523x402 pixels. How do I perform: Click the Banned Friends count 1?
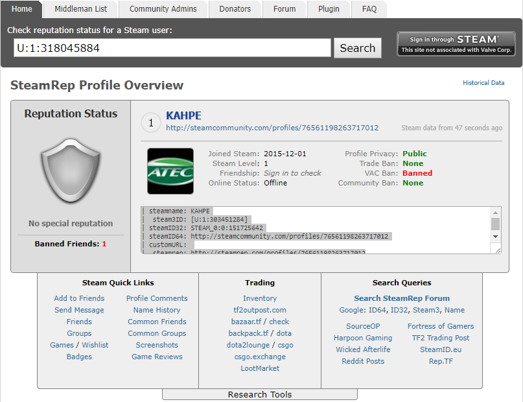[104, 244]
